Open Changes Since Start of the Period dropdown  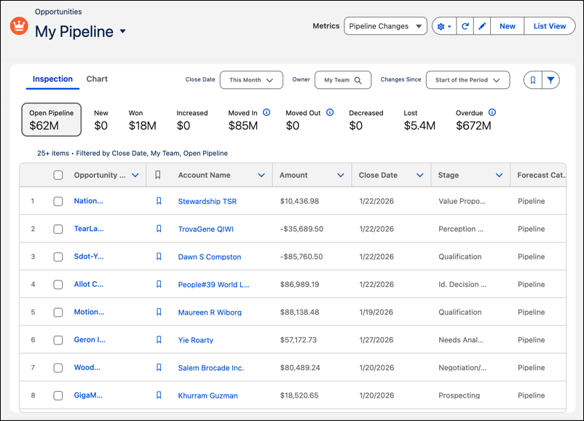click(x=467, y=80)
